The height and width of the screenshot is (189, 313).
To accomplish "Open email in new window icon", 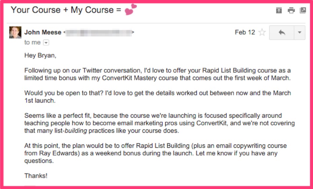I will 303,10.
